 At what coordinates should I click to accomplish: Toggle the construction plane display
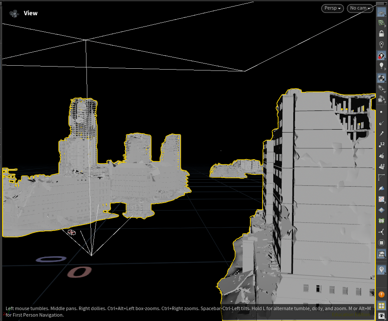click(381, 23)
